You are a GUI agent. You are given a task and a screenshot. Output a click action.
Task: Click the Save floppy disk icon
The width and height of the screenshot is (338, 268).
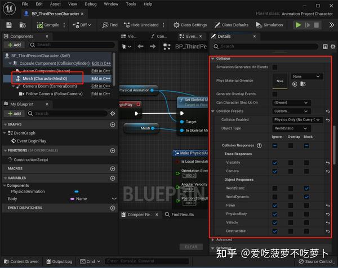click(x=9, y=25)
